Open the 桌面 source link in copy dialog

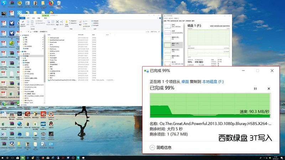[185, 82]
